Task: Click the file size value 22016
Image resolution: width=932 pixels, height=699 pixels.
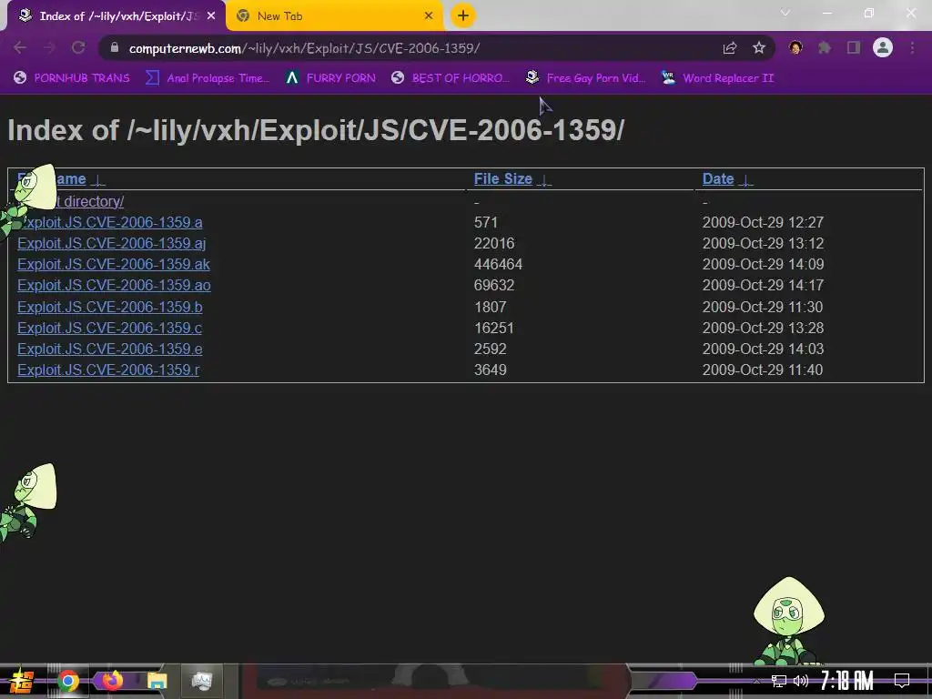Action: coord(494,243)
